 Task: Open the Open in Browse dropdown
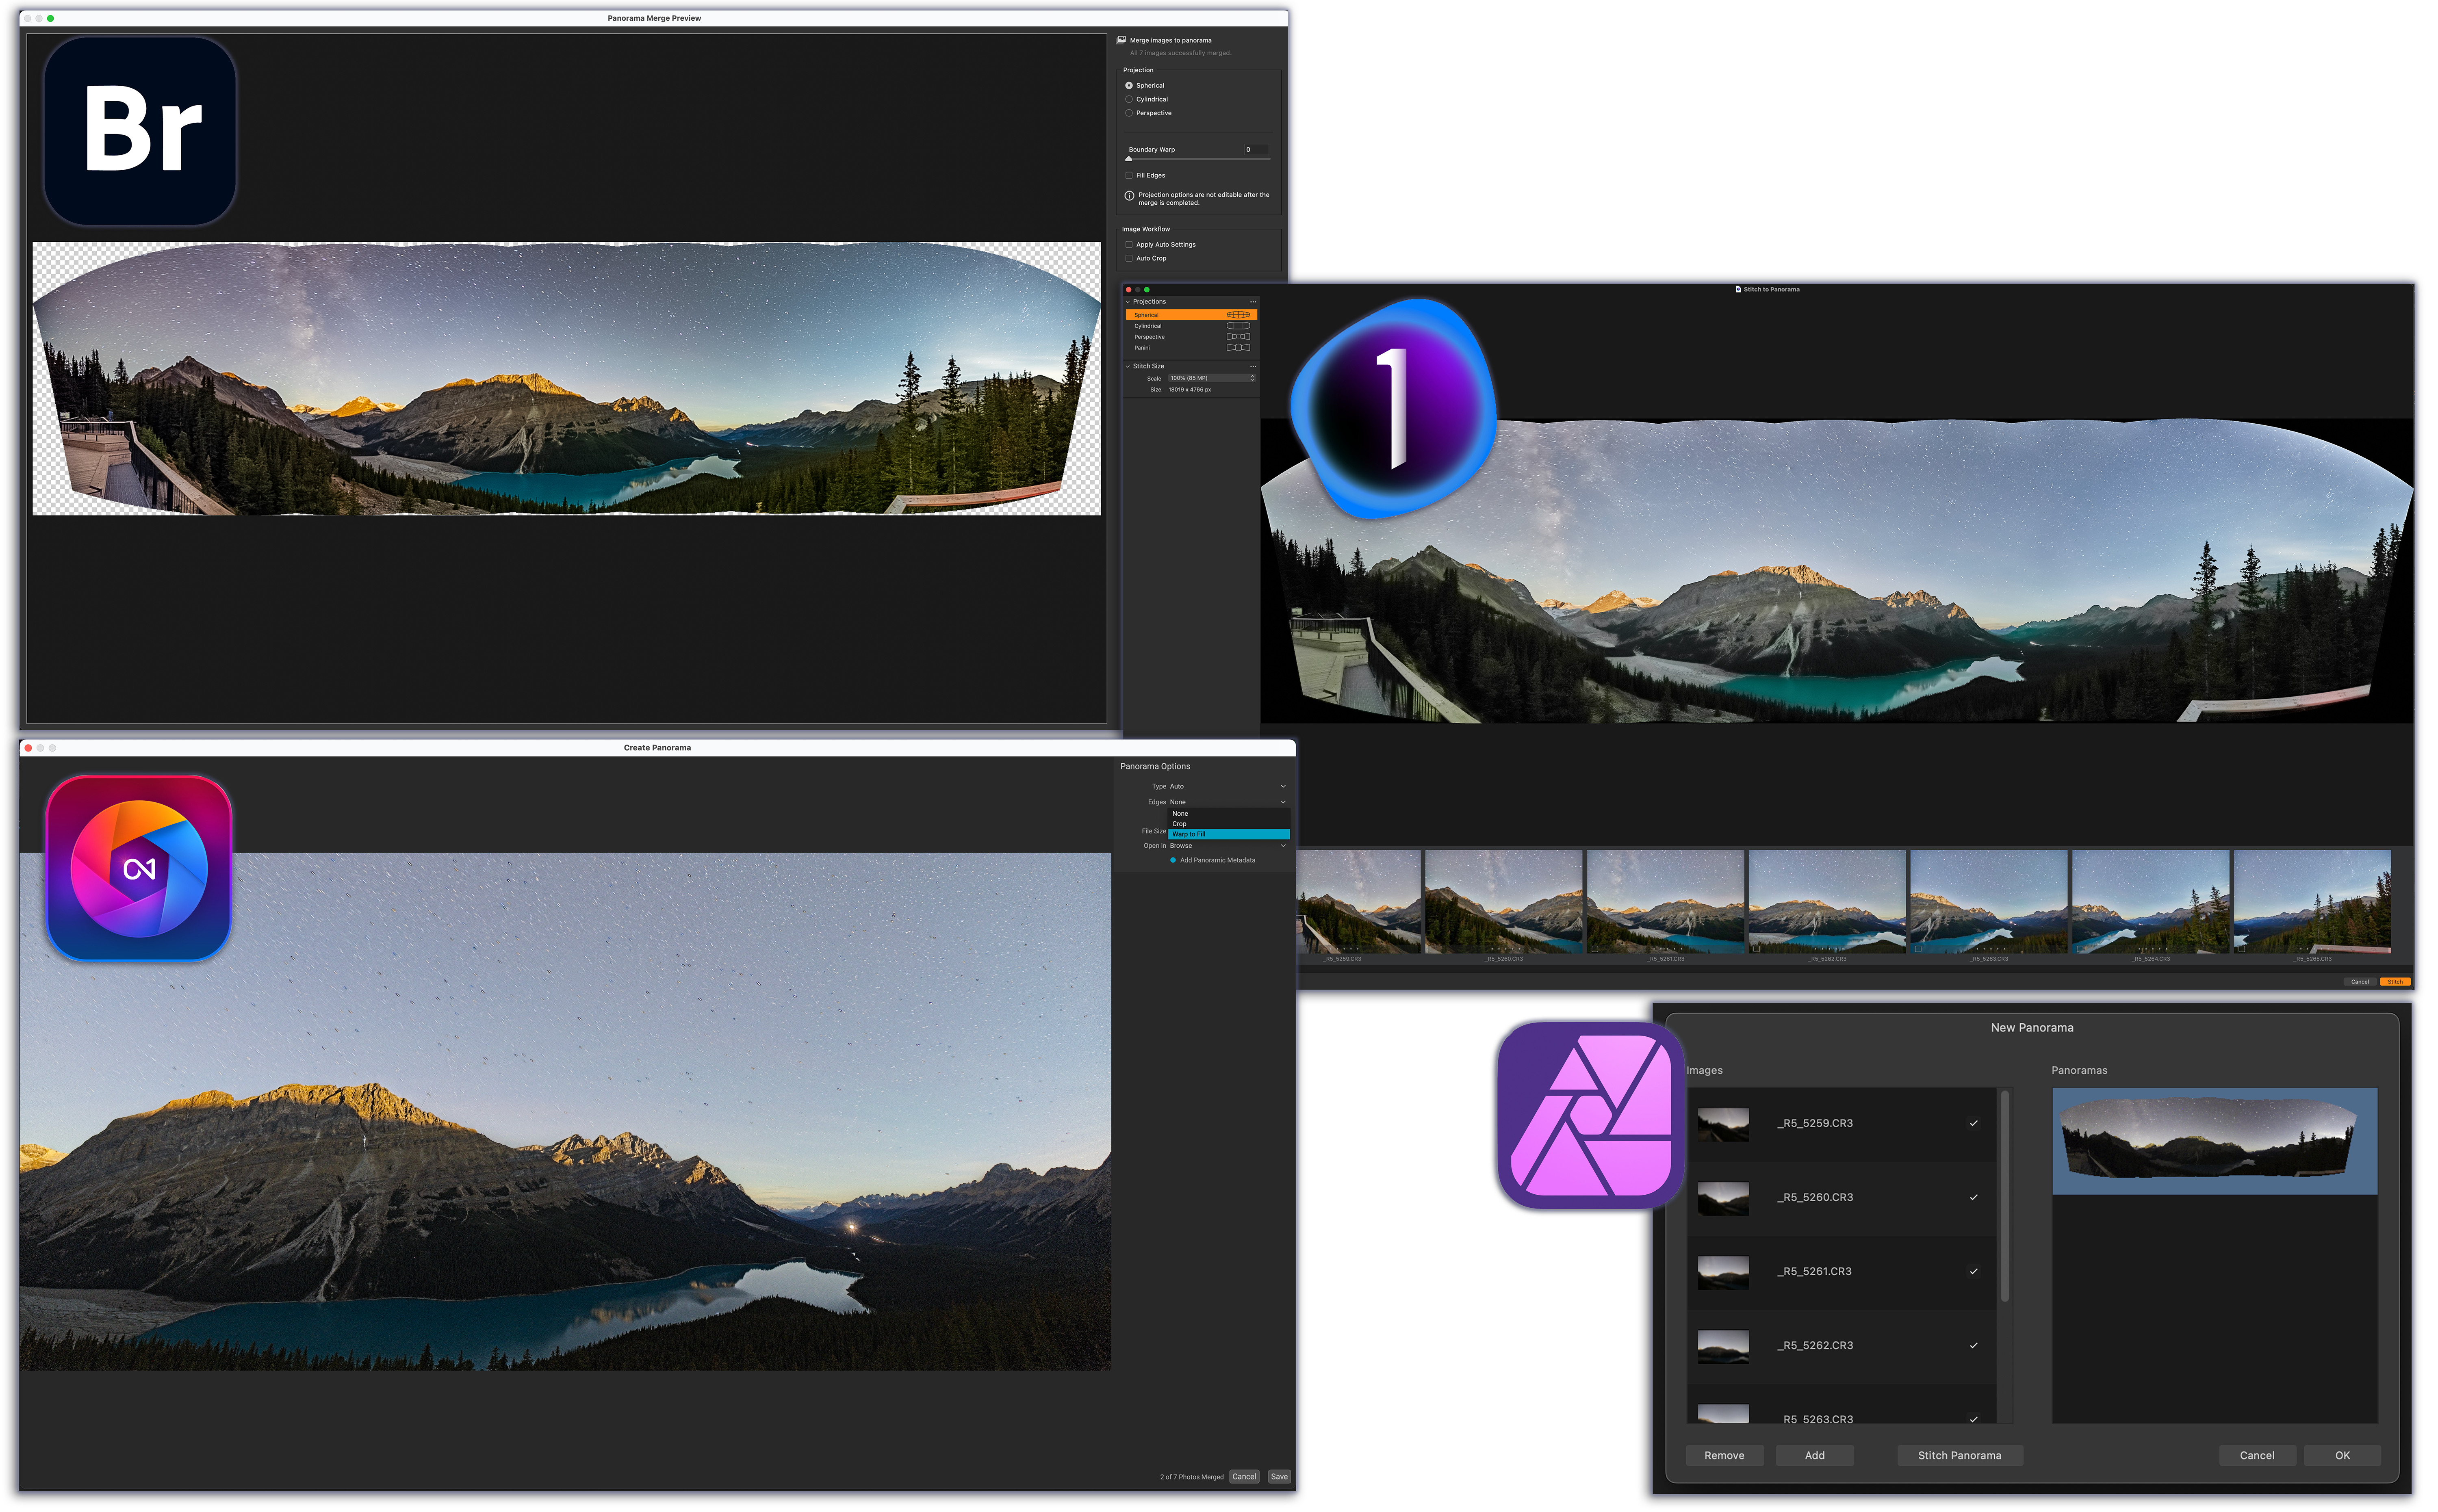[1227, 846]
